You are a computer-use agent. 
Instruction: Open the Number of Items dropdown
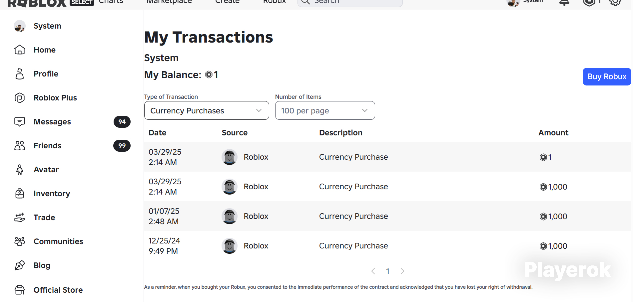(x=325, y=110)
